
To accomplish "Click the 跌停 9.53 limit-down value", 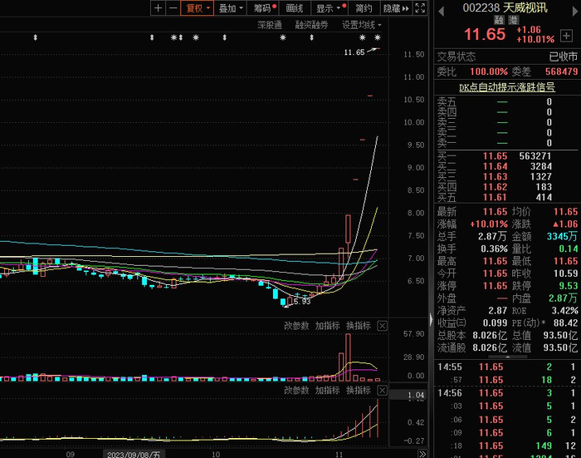I will [568, 286].
